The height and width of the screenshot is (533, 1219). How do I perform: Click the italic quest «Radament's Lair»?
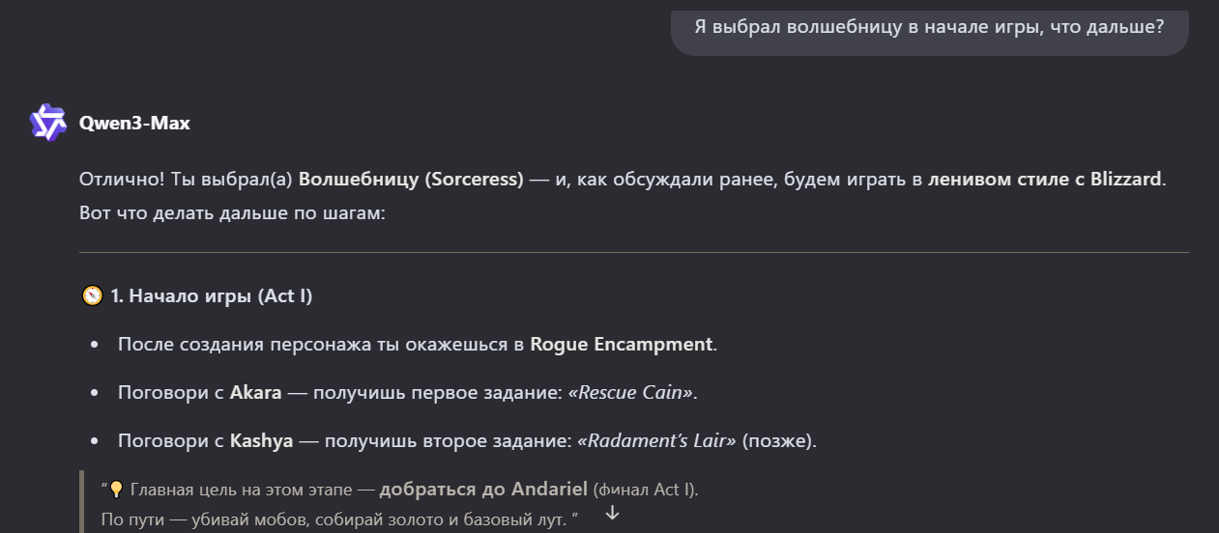pos(657,441)
